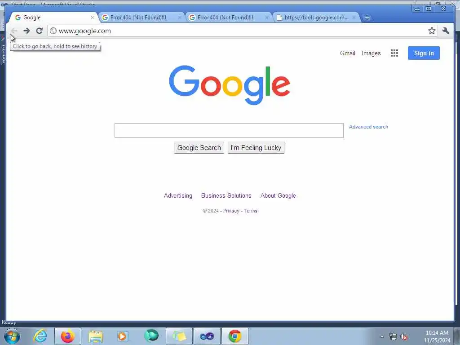Bookmark this page with the star icon
The height and width of the screenshot is (345, 460).
coord(432,31)
